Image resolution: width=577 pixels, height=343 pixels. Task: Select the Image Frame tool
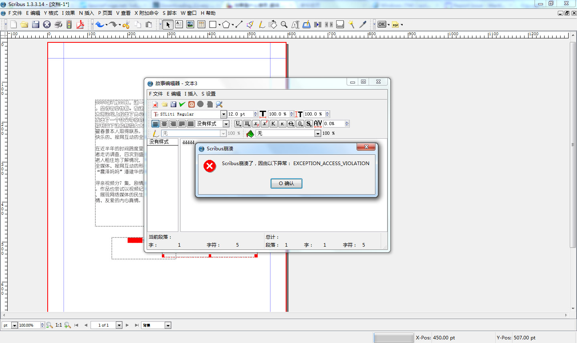(x=190, y=24)
